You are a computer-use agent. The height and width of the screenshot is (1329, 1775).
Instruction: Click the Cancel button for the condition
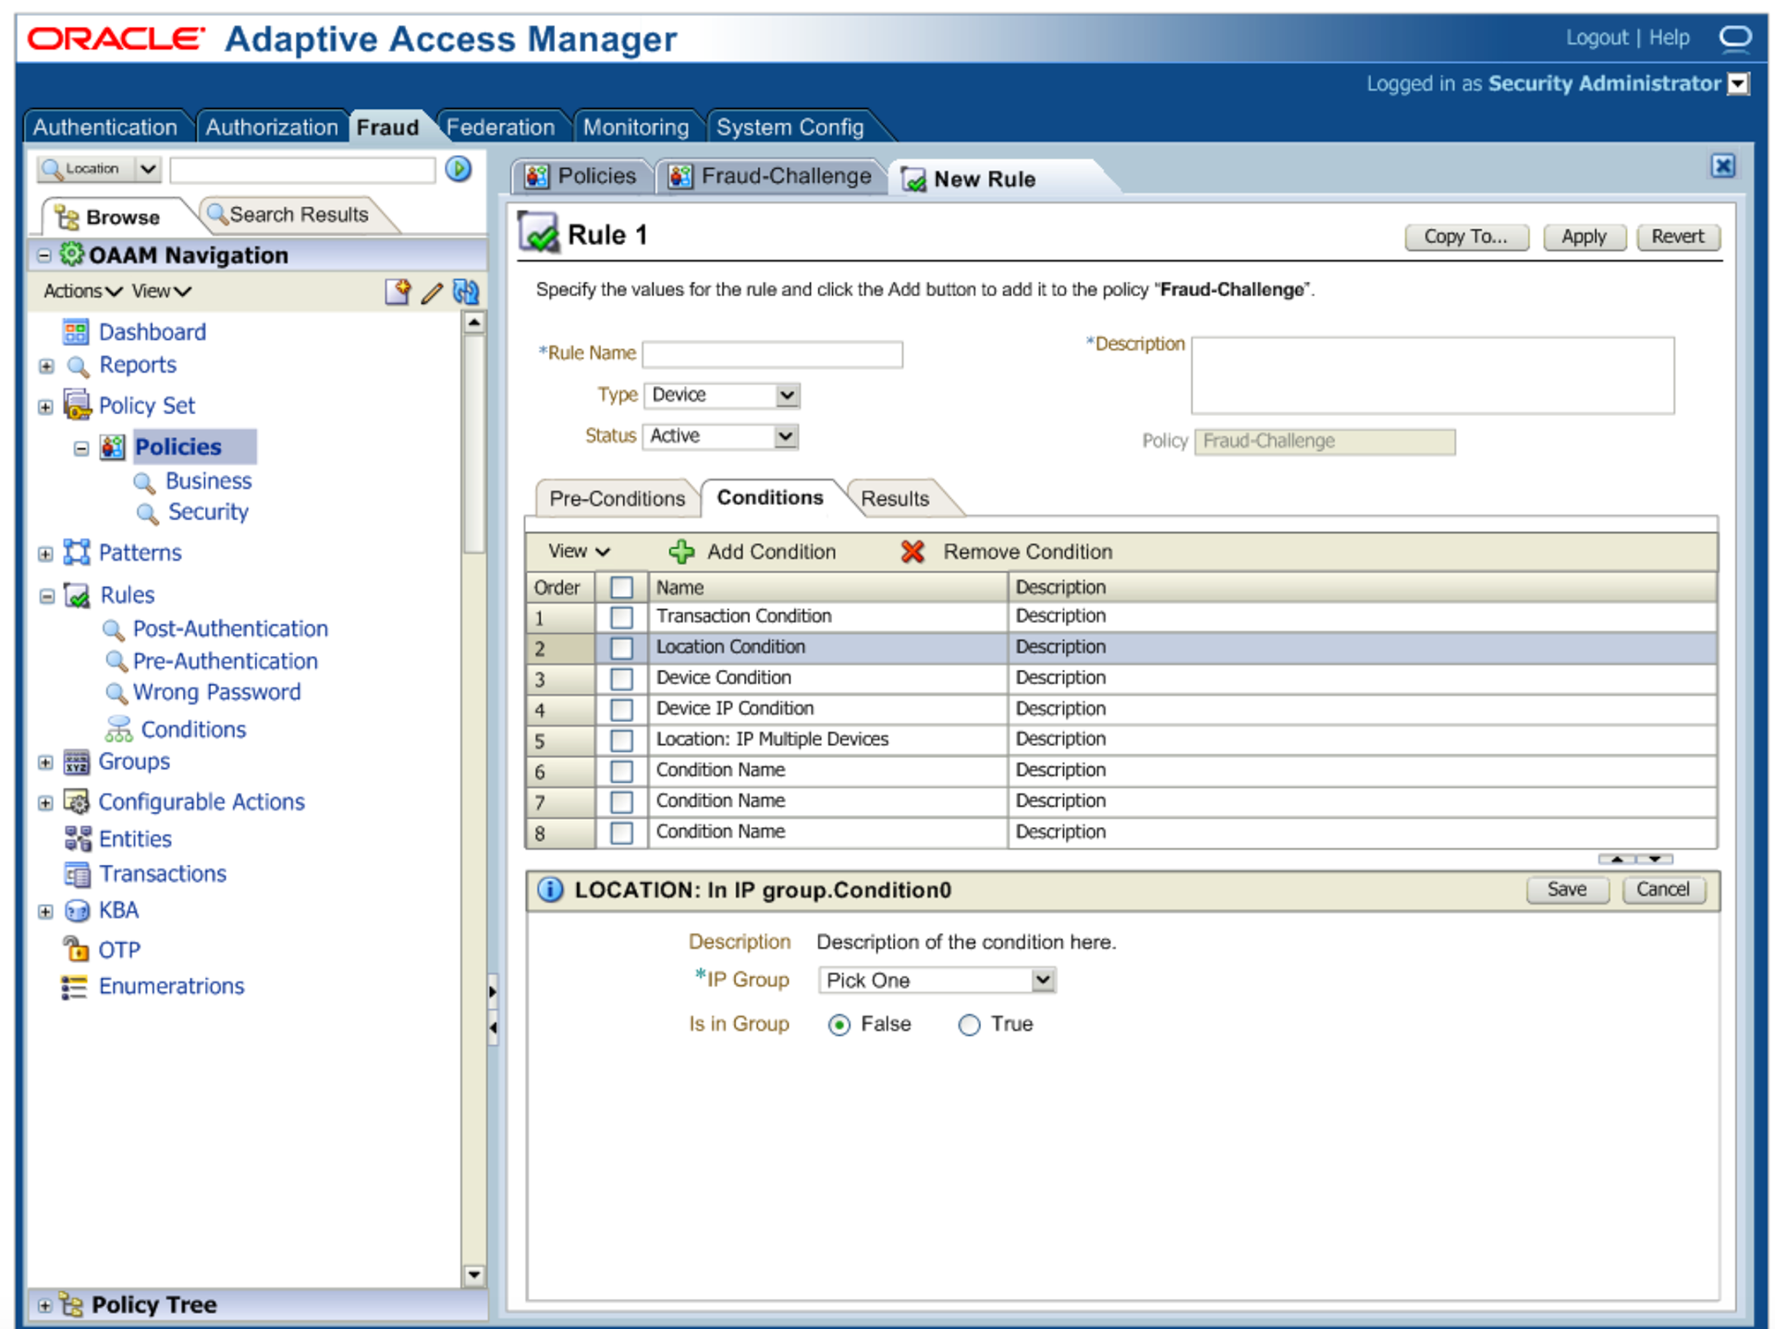[x=1663, y=889]
